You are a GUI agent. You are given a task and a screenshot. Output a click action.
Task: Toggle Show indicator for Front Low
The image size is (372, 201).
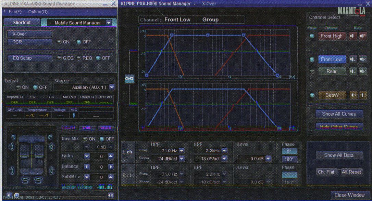[x=312, y=59]
